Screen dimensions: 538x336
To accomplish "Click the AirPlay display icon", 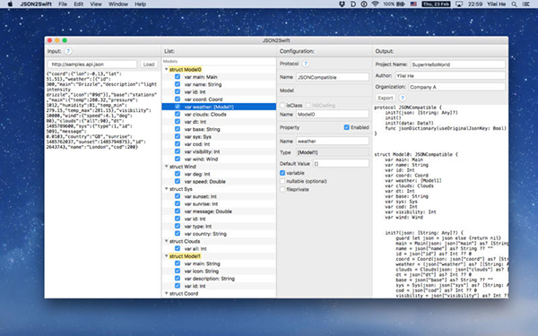I will point(459,4).
